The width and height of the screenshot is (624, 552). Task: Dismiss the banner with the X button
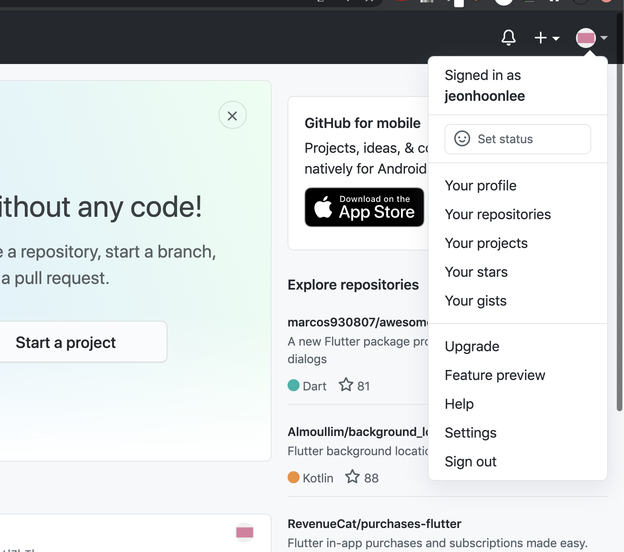(232, 115)
